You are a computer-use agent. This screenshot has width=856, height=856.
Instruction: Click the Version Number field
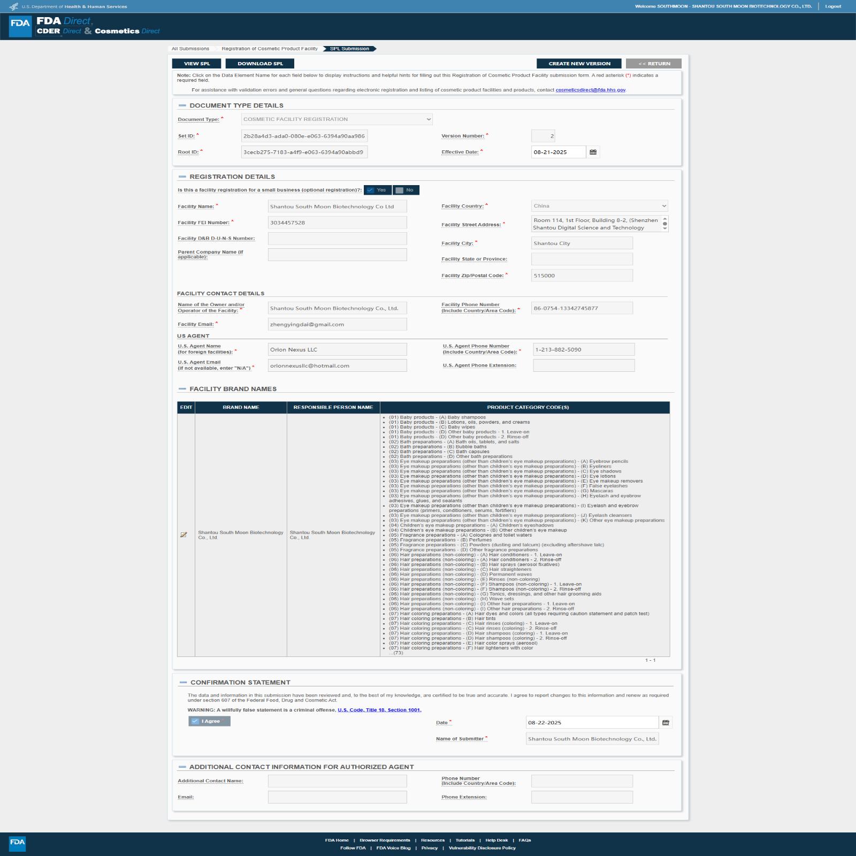coord(543,136)
